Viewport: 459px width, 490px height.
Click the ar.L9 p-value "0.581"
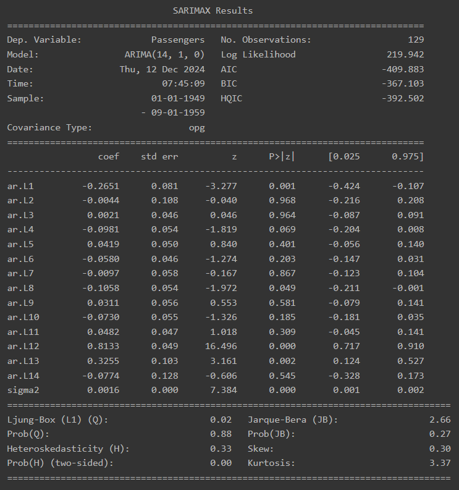[x=282, y=303]
